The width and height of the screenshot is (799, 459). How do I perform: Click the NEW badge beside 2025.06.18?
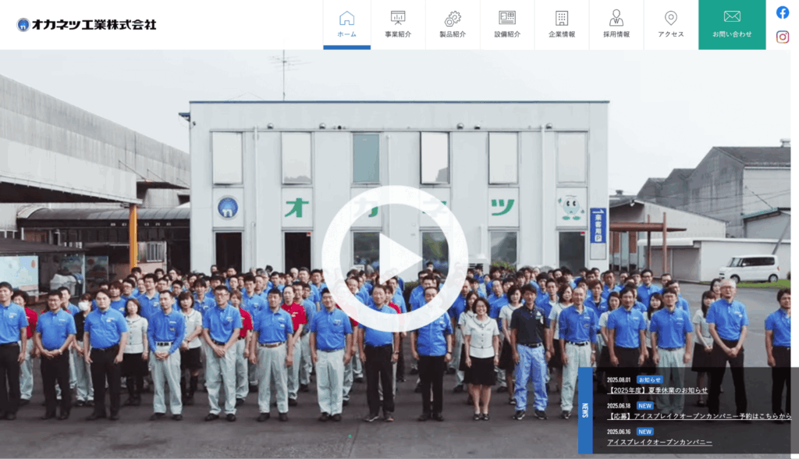point(645,405)
